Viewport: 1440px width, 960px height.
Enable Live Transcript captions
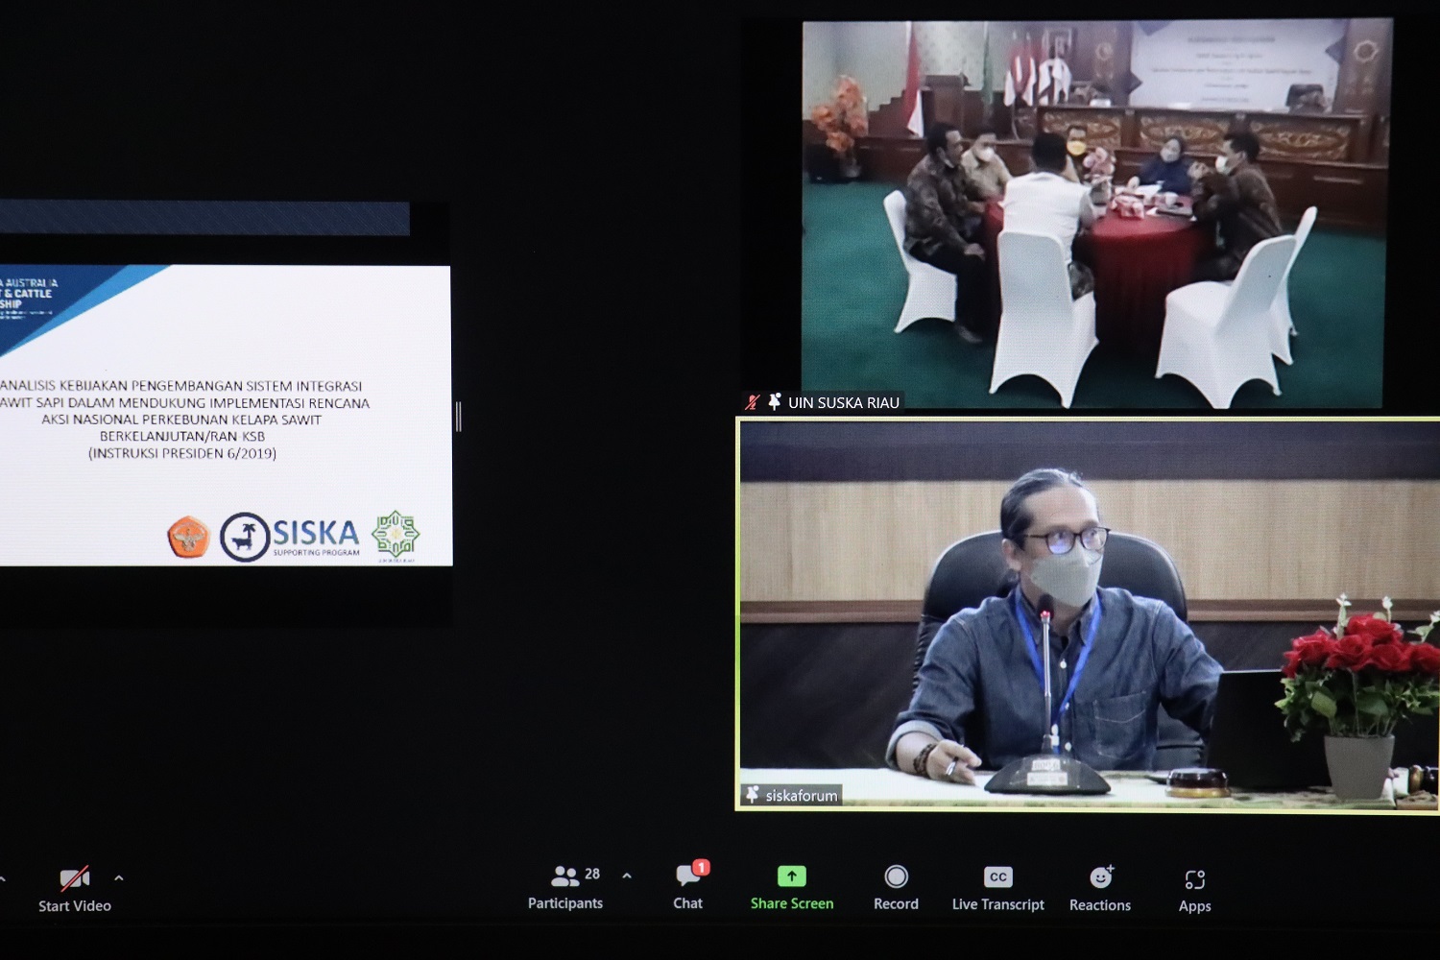[997, 888]
